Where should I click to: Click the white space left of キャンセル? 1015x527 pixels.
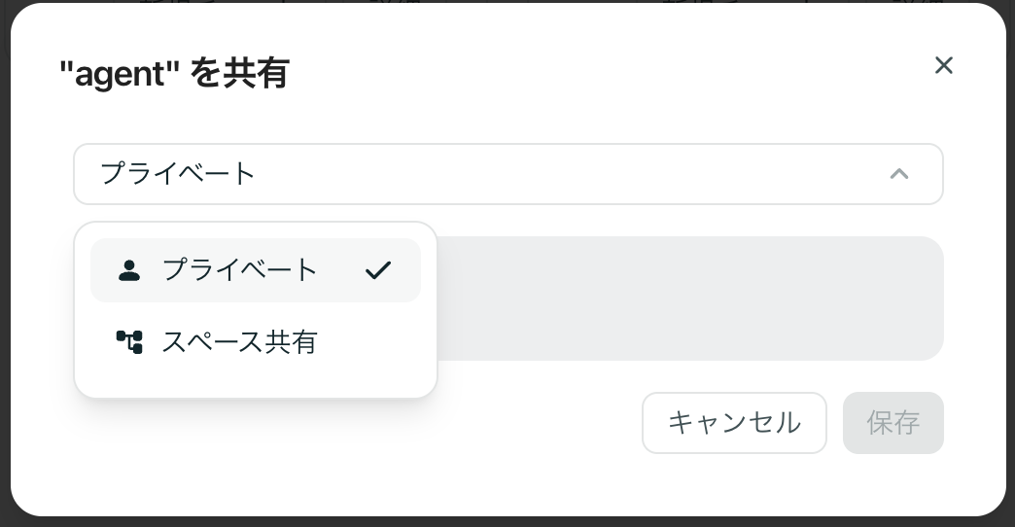click(x=535, y=423)
